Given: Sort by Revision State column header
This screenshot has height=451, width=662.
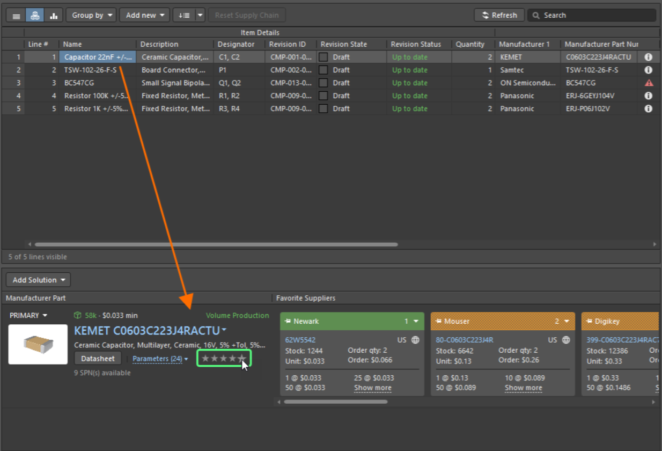Looking at the screenshot, I should click(x=351, y=44).
